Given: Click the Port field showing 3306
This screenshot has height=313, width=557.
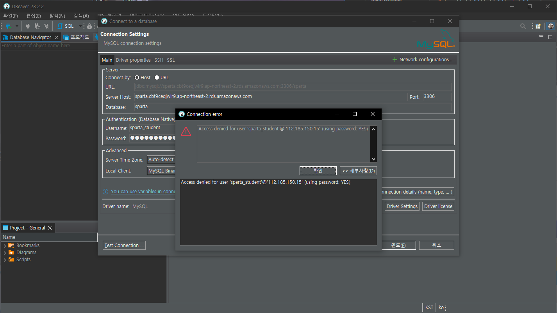Looking at the screenshot, I should [x=437, y=97].
